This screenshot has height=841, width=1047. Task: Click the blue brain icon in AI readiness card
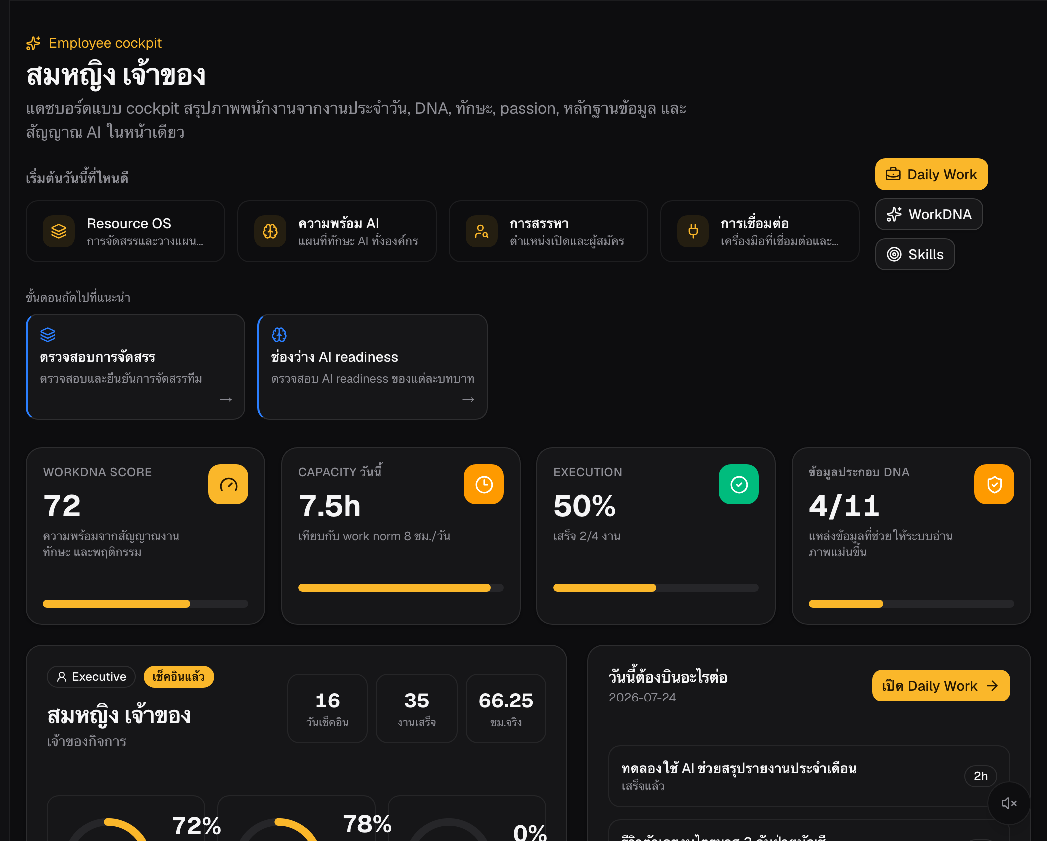(279, 335)
